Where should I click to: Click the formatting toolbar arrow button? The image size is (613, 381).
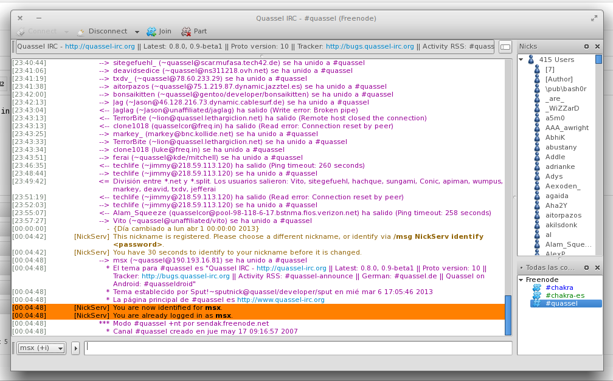(x=75, y=348)
